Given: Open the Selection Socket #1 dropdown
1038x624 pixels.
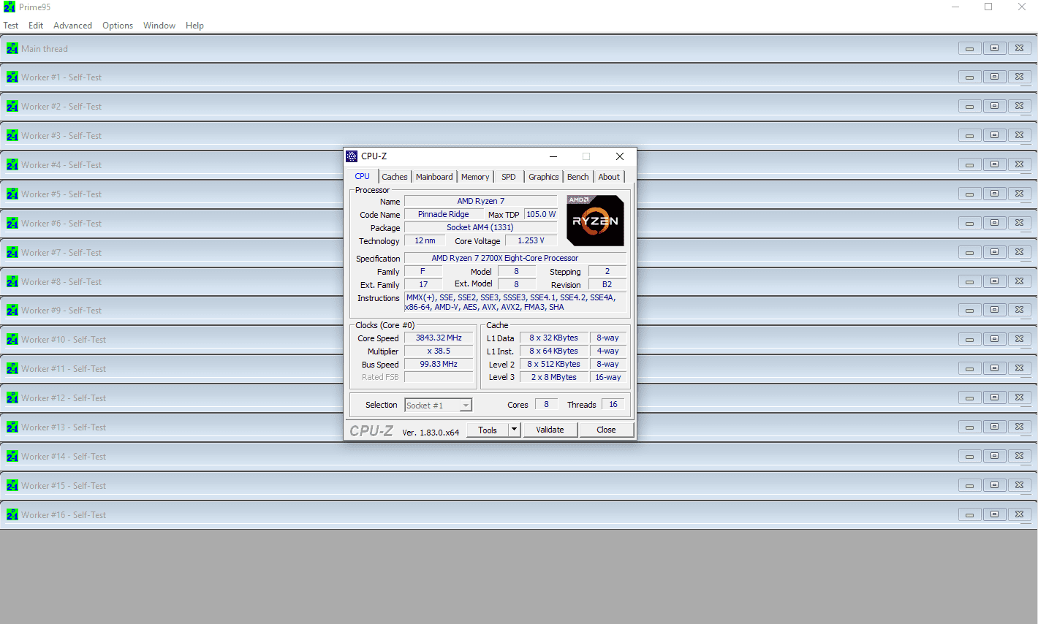Looking at the screenshot, I should tap(438, 405).
